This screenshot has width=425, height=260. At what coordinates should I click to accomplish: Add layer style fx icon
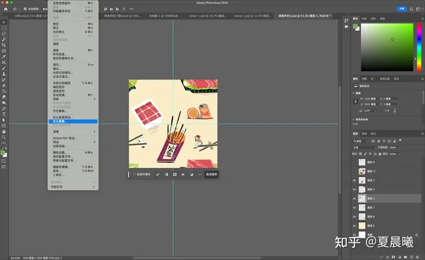(x=388, y=256)
